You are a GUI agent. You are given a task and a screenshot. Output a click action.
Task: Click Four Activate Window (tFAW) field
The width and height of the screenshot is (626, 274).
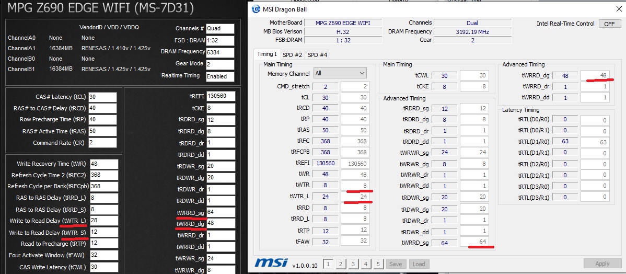tap(104, 255)
